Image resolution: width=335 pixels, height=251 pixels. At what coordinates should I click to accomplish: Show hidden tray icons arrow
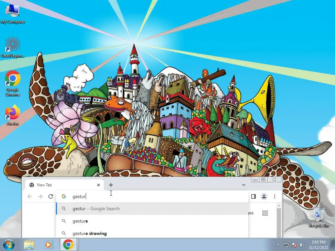[278, 245]
